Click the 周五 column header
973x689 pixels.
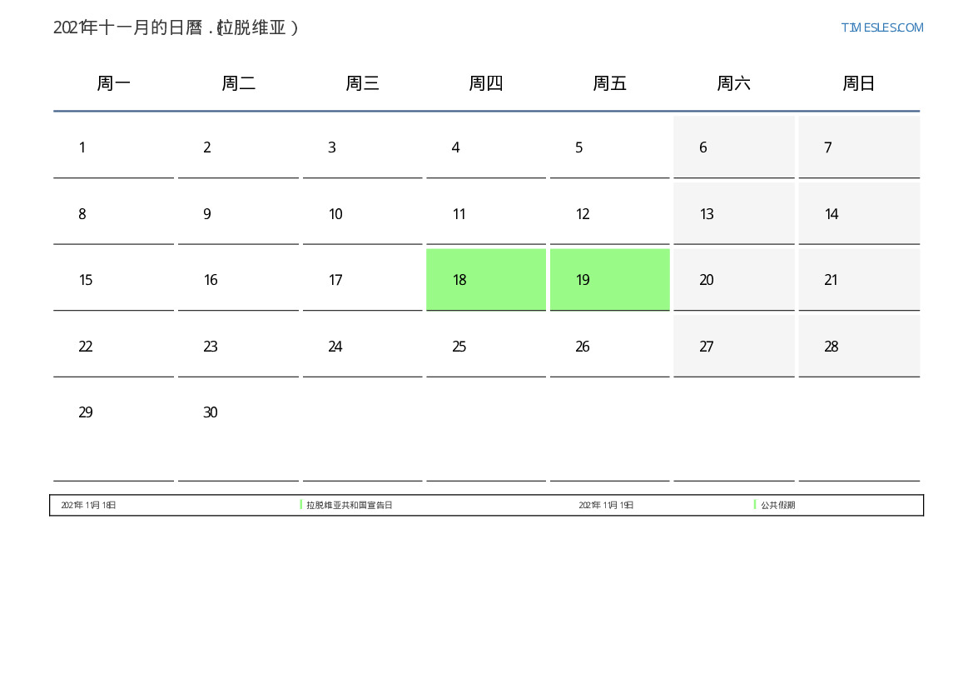tap(609, 83)
